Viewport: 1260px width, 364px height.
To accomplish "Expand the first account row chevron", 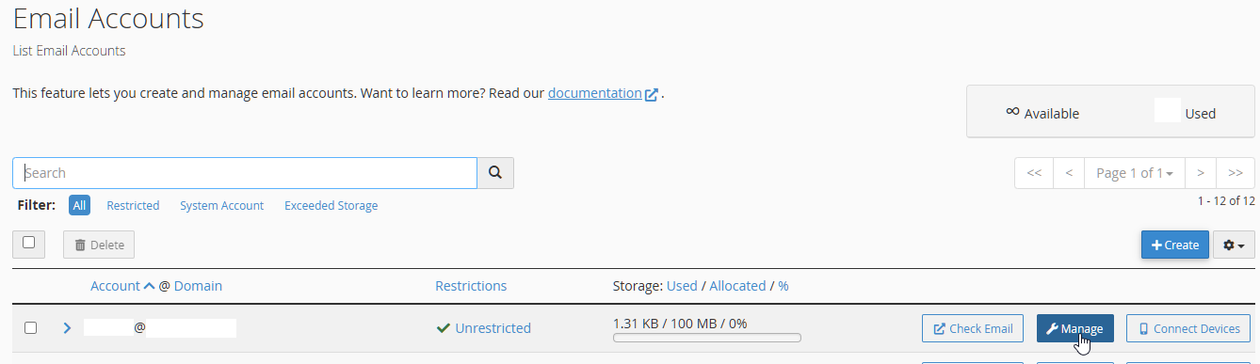I will (x=67, y=328).
